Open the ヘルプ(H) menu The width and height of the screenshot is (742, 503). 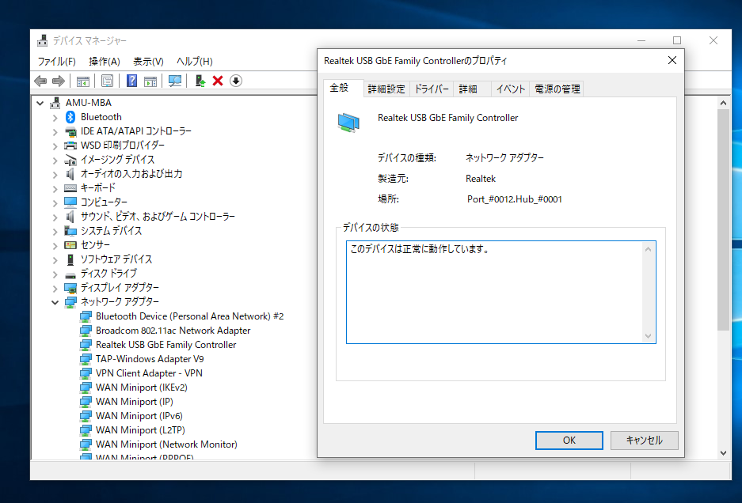point(195,62)
